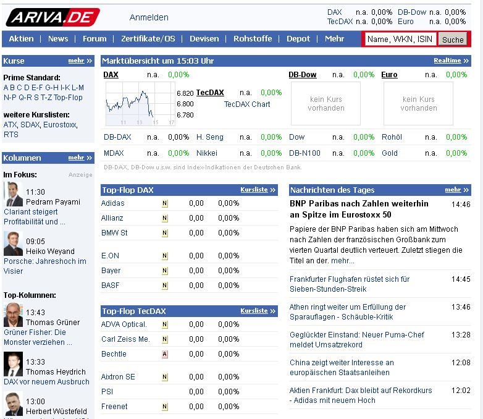483x419 pixels.
Task: Open the BNP Paribas headline article
Action: point(359,209)
